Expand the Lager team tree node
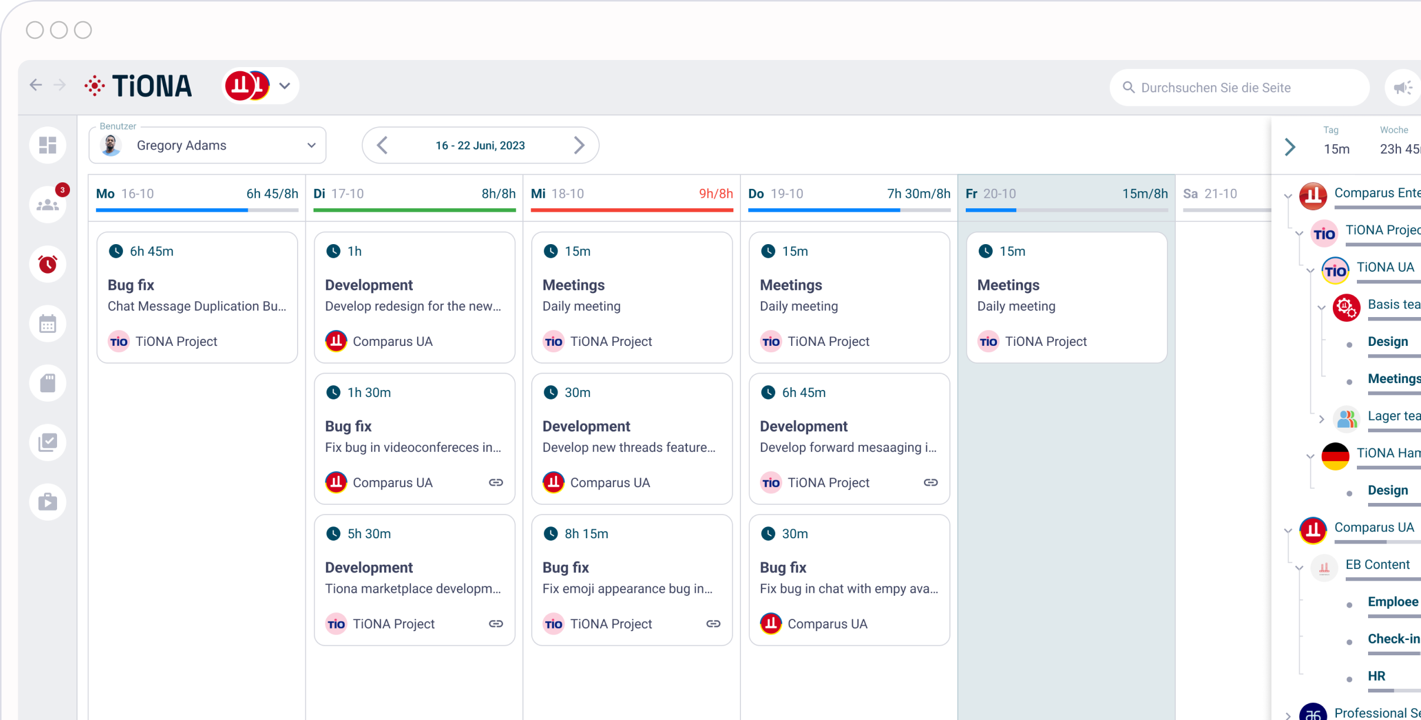 click(x=1322, y=419)
